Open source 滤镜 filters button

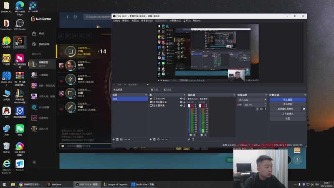click(x=168, y=90)
